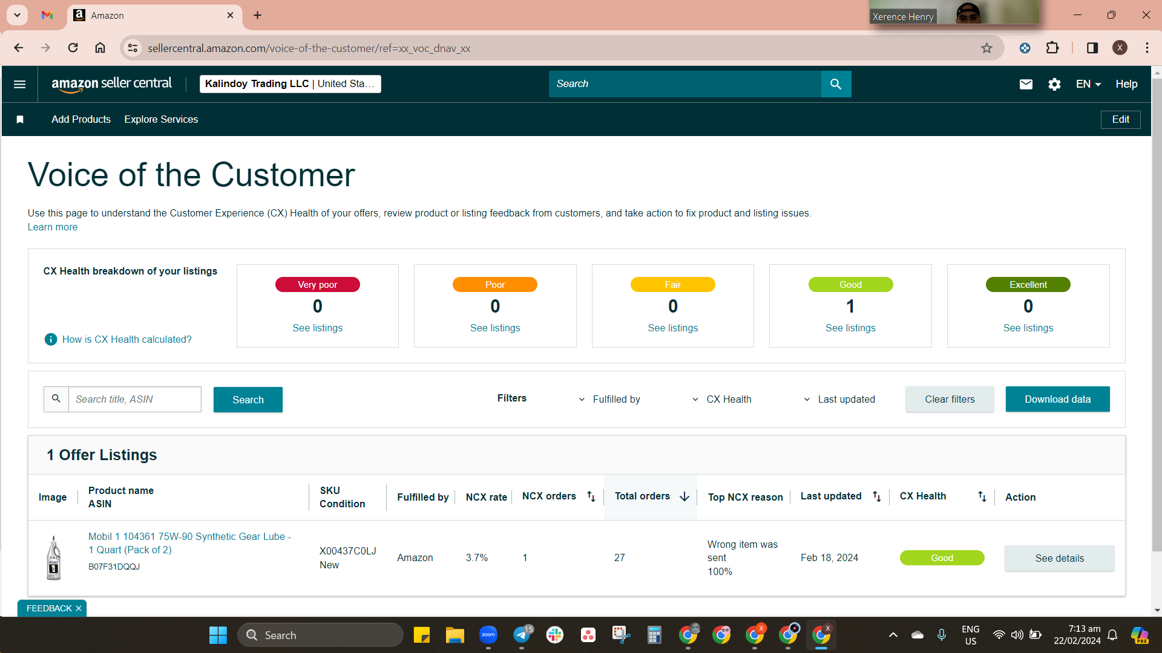1162x653 pixels.
Task: Open the Mobil 1 Synthetic Gear Lube link
Action: tap(189, 543)
